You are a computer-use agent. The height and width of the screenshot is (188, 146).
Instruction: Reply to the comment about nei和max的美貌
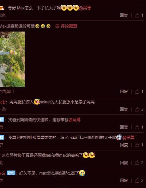point(124,163)
